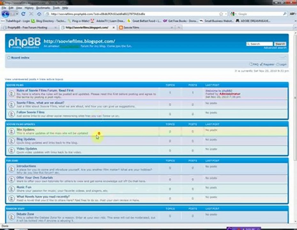Open the back/forward history dropdown arrow
297x230 pixels.
coord(17,14)
